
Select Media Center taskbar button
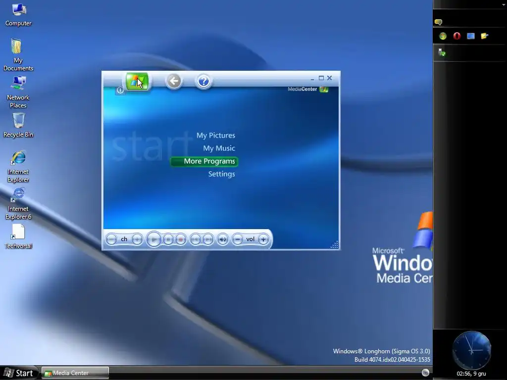[75, 373]
